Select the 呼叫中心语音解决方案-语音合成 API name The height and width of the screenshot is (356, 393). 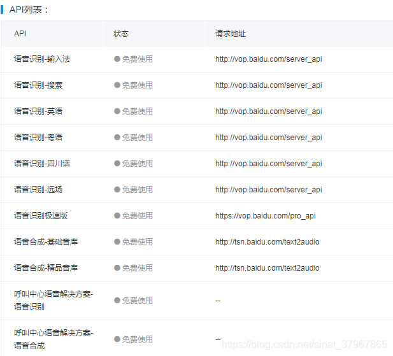(x=54, y=339)
